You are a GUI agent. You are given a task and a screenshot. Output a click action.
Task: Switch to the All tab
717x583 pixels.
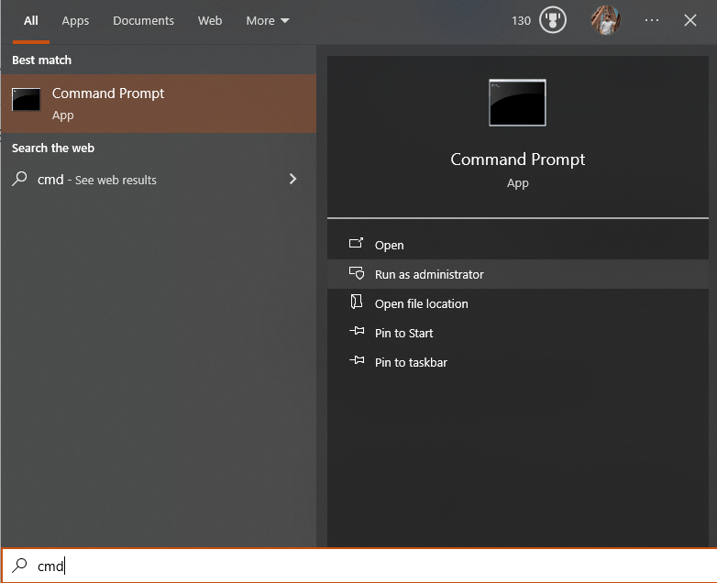click(31, 21)
